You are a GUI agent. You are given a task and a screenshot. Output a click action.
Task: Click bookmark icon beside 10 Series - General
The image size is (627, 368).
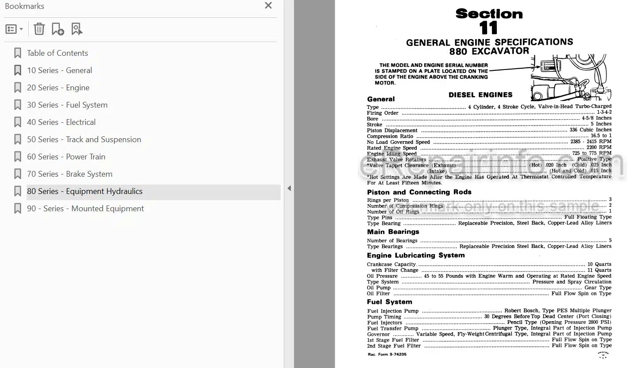tap(18, 70)
